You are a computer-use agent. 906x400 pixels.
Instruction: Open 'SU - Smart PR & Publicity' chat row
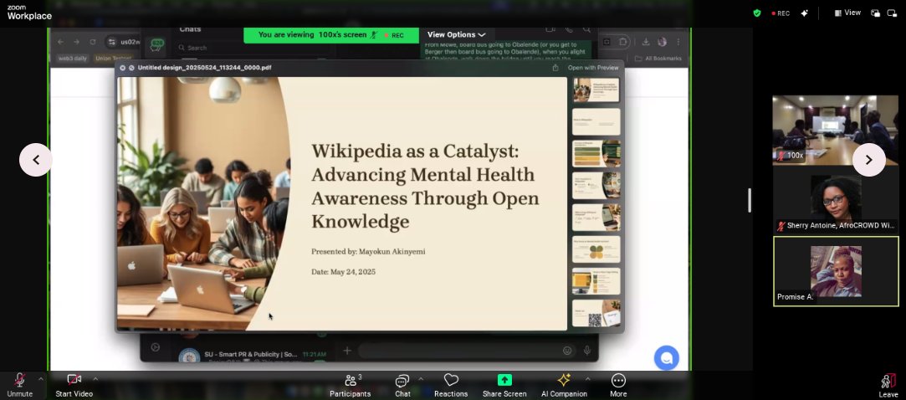tap(253, 356)
